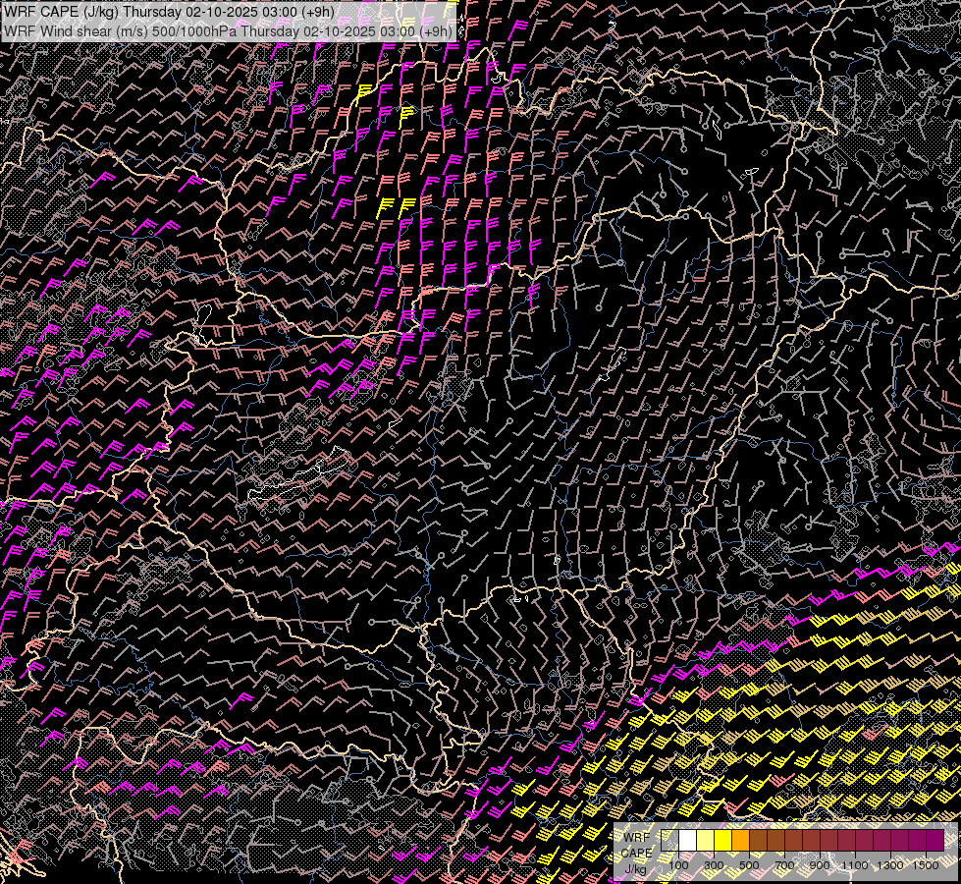The height and width of the screenshot is (884, 961).
Task: Click the WRF CAPE (J/kg) title line
Action: (x=169, y=12)
